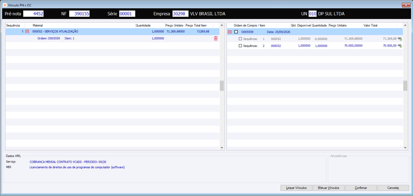The height and width of the screenshot is (196, 413).
Task: Click the Empresa code field 30298
Action: point(180,14)
